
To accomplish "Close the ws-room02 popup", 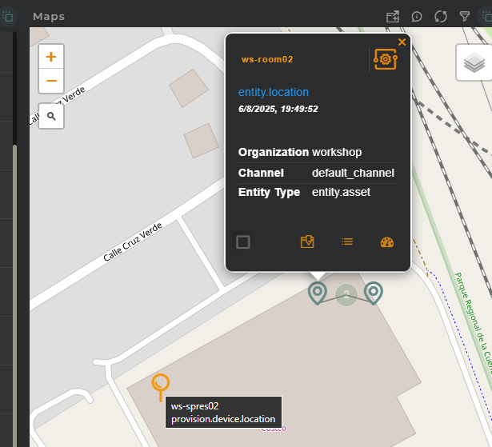I will point(402,42).
